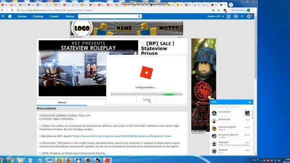Open the Robux page
The width and height of the screenshot is (290, 163).
coord(70,16)
